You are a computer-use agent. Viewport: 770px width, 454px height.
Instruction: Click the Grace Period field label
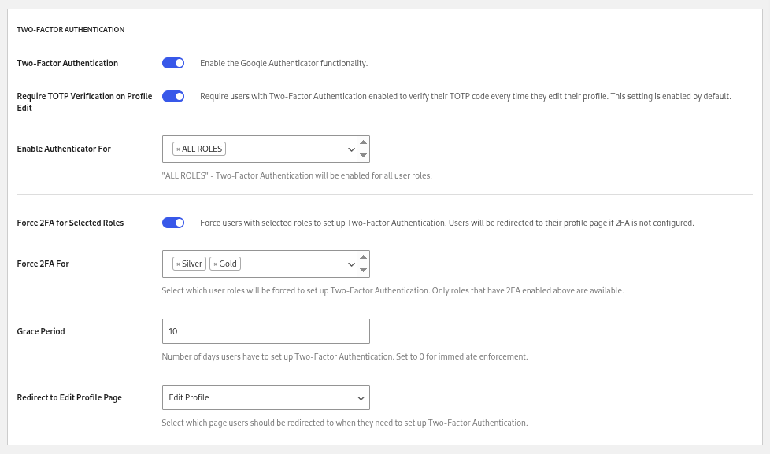point(41,331)
